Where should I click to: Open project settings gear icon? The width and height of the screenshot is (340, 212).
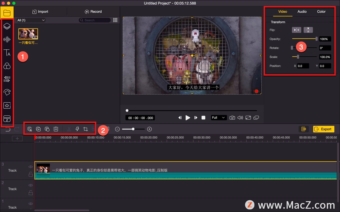click(304, 129)
